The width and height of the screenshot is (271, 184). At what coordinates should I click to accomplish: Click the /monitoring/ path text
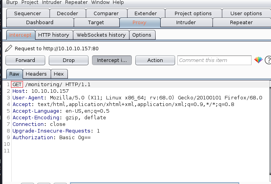pyautogui.click(x=44, y=85)
